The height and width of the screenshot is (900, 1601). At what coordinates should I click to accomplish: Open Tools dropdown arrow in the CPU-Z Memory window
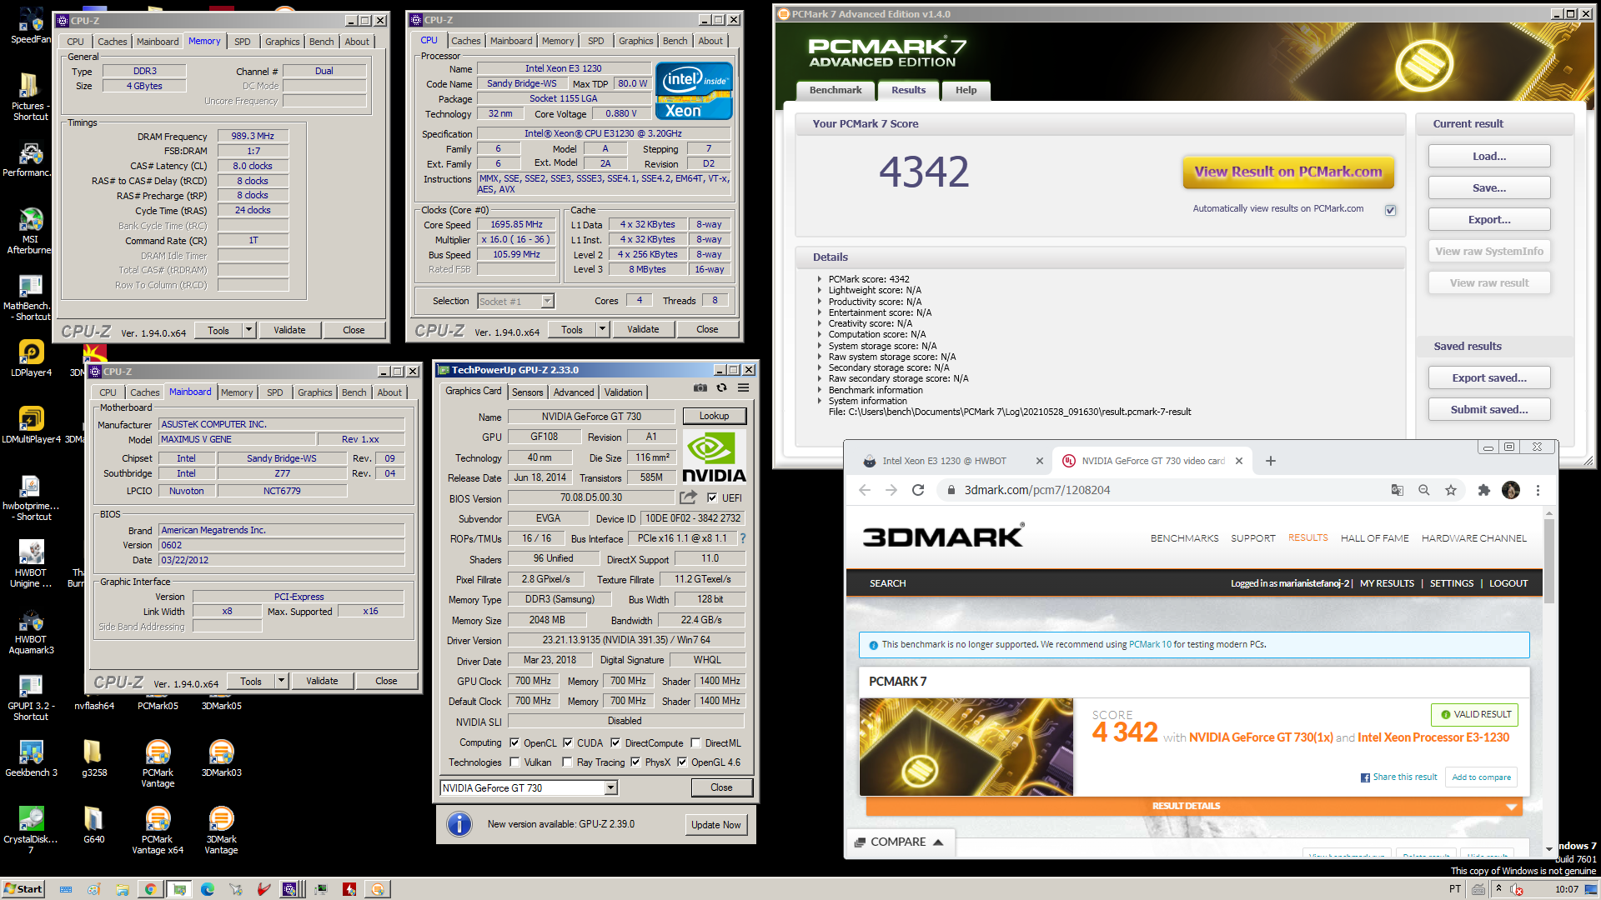tap(248, 330)
